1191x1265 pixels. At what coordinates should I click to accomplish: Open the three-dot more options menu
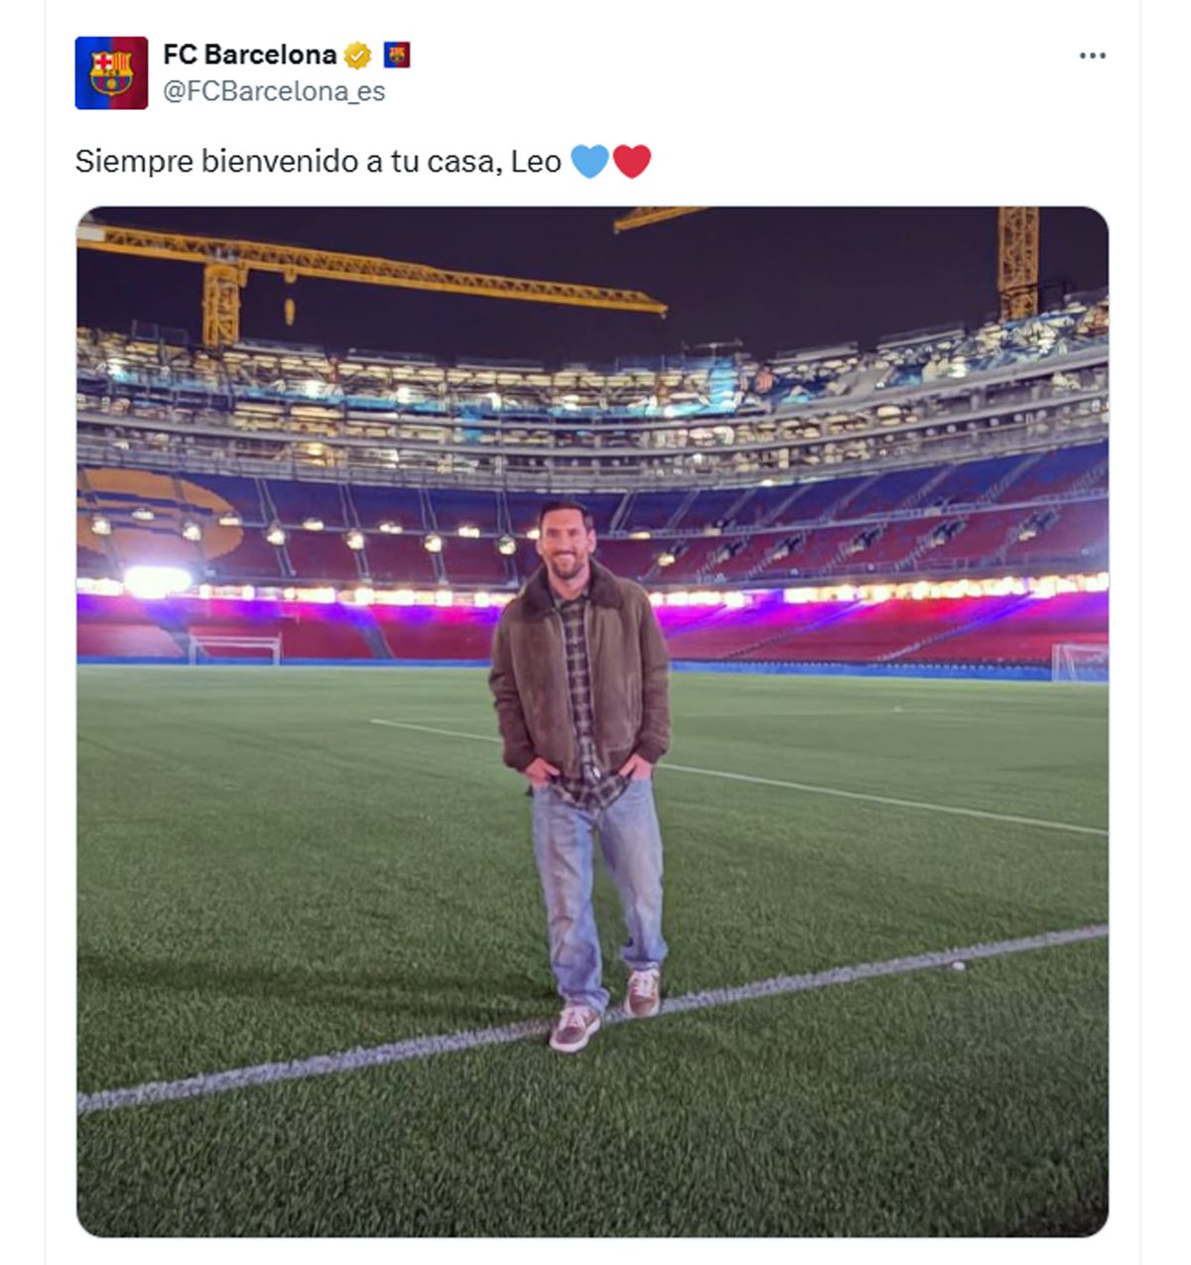(1092, 56)
